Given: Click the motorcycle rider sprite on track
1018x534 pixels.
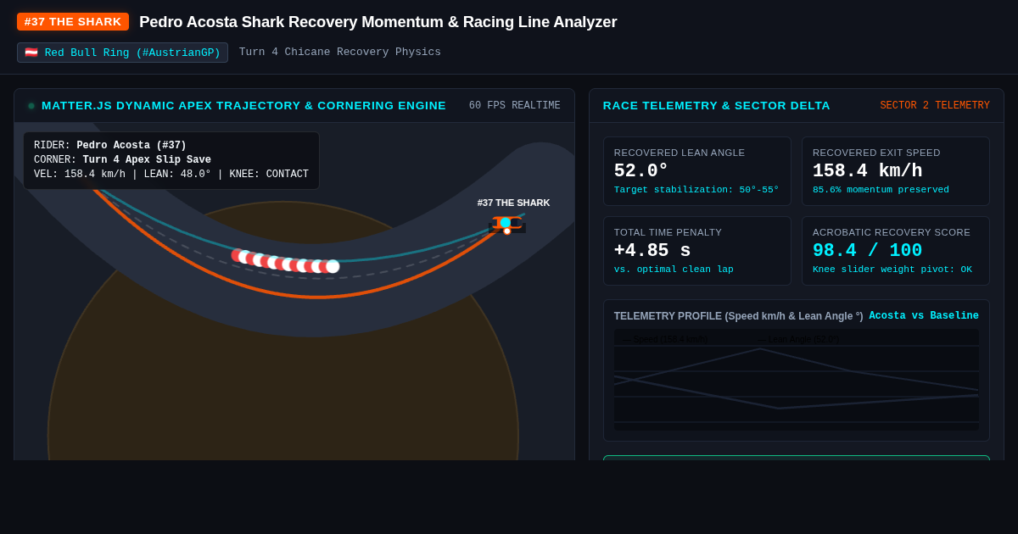Looking at the screenshot, I should pyautogui.click(x=507, y=224).
